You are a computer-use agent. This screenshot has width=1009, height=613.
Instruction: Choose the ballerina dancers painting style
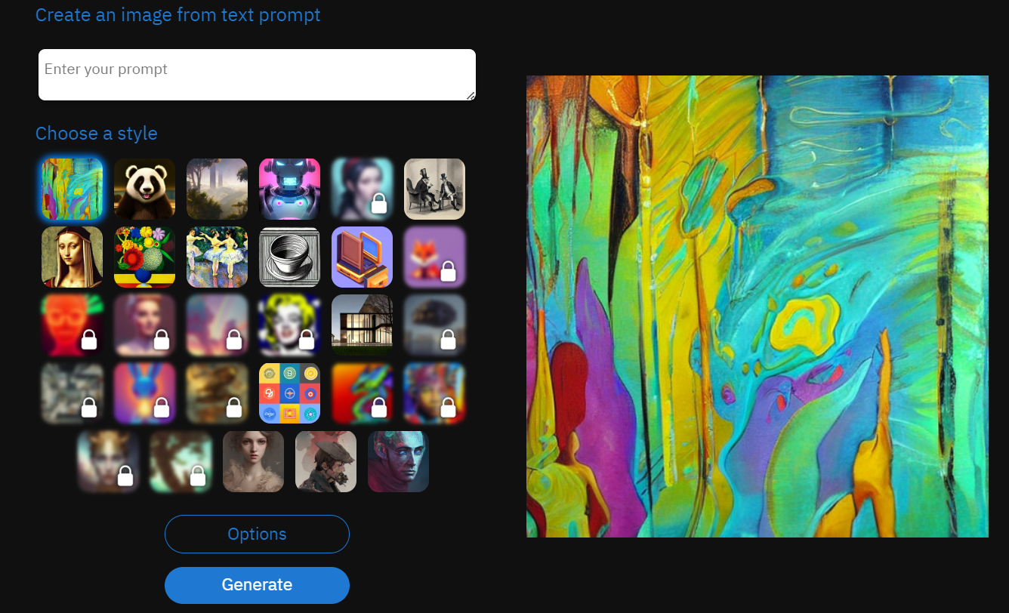tap(217, 257)
